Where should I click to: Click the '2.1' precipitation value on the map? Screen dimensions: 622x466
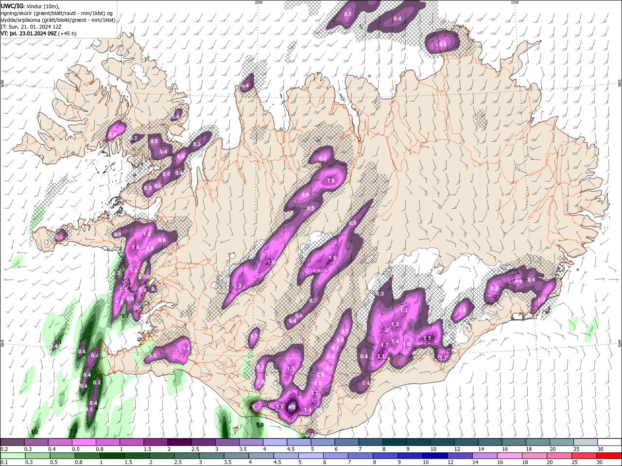click(380, 357)
